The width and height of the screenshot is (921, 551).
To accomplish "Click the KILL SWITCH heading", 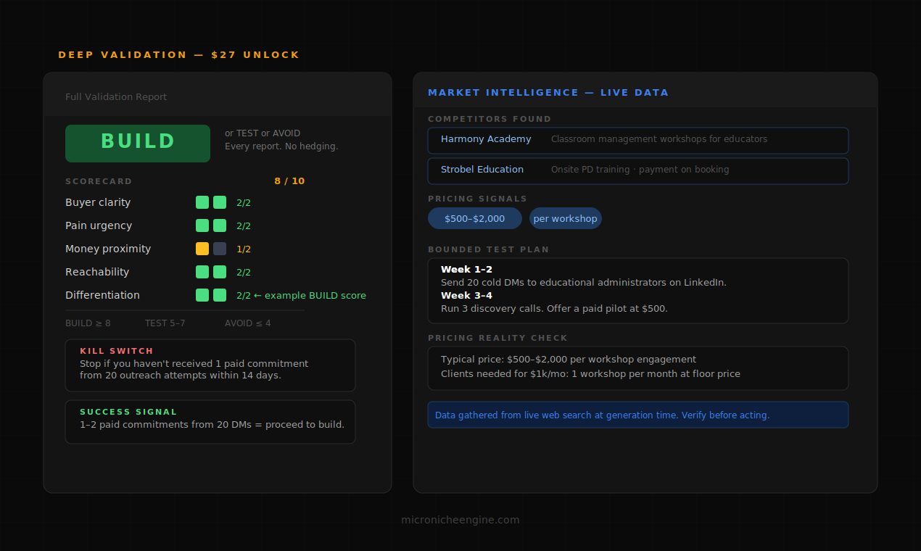I will point(117,351).
